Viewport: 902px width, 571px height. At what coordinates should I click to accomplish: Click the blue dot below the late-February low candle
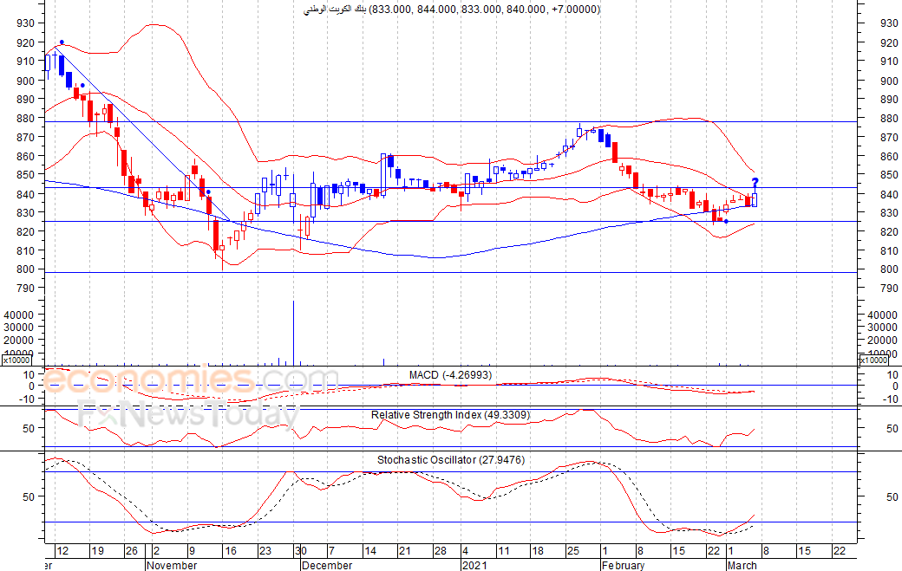point(726,221)
